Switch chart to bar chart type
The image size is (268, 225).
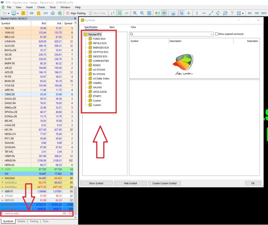[112, 13]
